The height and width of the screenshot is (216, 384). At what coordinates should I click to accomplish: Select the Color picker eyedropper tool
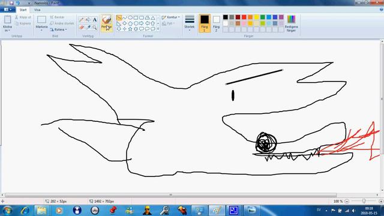pos(88,27)
